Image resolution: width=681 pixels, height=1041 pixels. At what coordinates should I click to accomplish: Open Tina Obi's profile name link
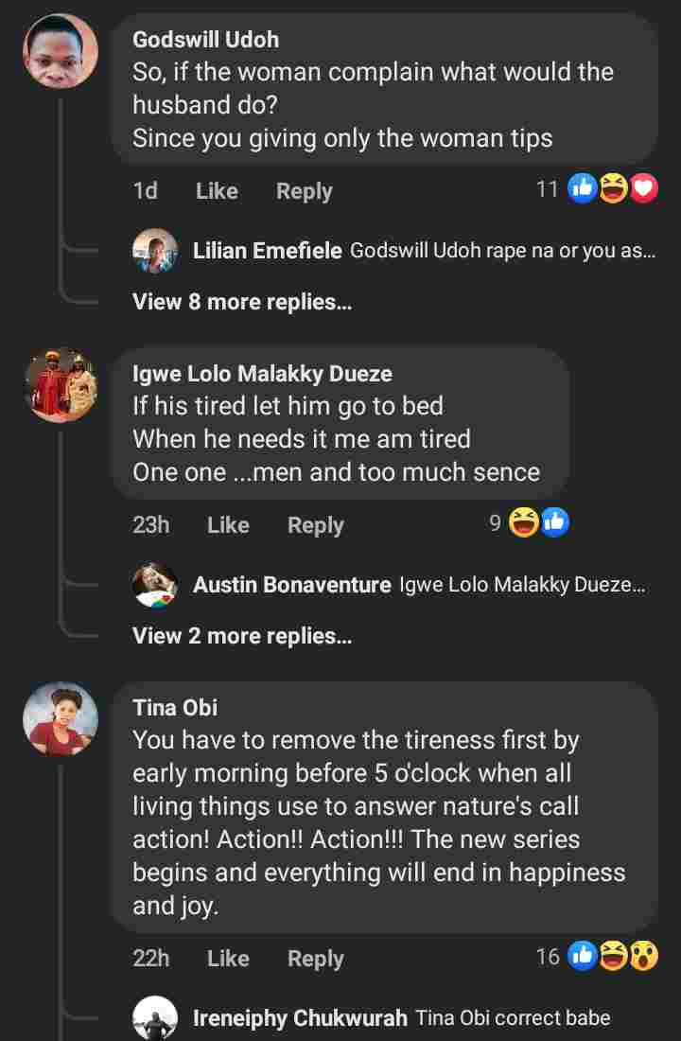175,708
